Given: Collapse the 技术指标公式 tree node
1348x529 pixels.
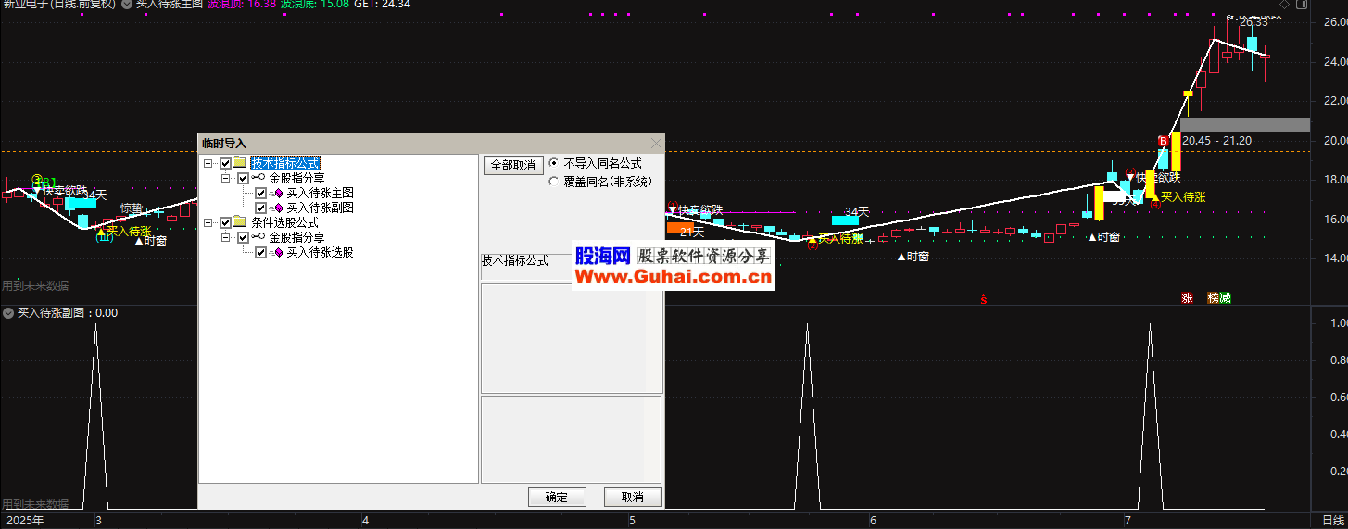Looking at the screenshot, I should 209,163.
